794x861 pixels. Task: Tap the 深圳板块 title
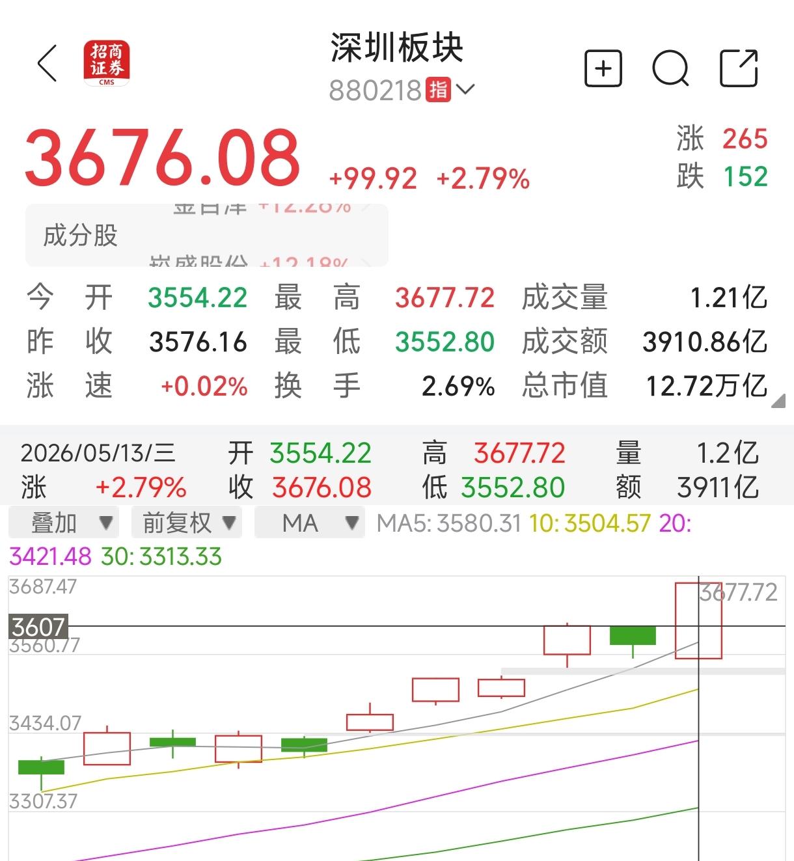click(x=396, y=48)
